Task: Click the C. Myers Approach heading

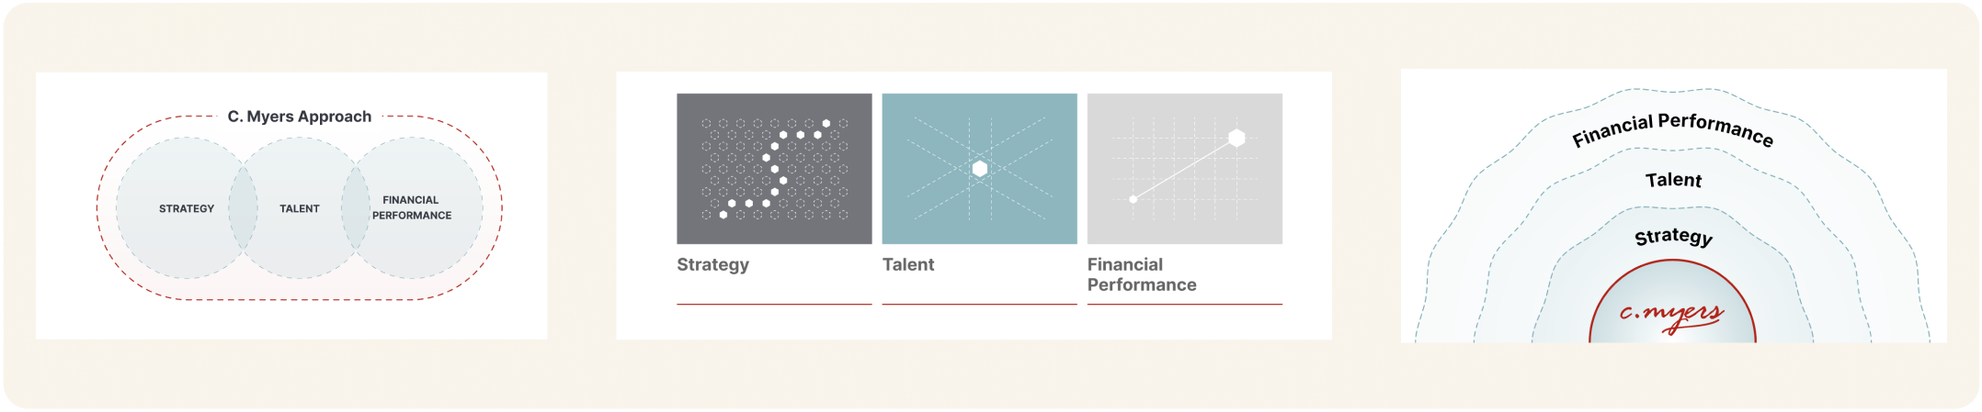Action: 300,117
